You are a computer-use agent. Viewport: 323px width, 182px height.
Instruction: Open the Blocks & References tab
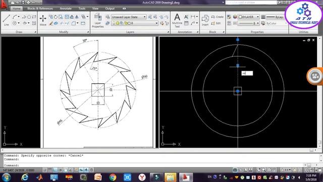pyautogui.click(x=40, y=9)
